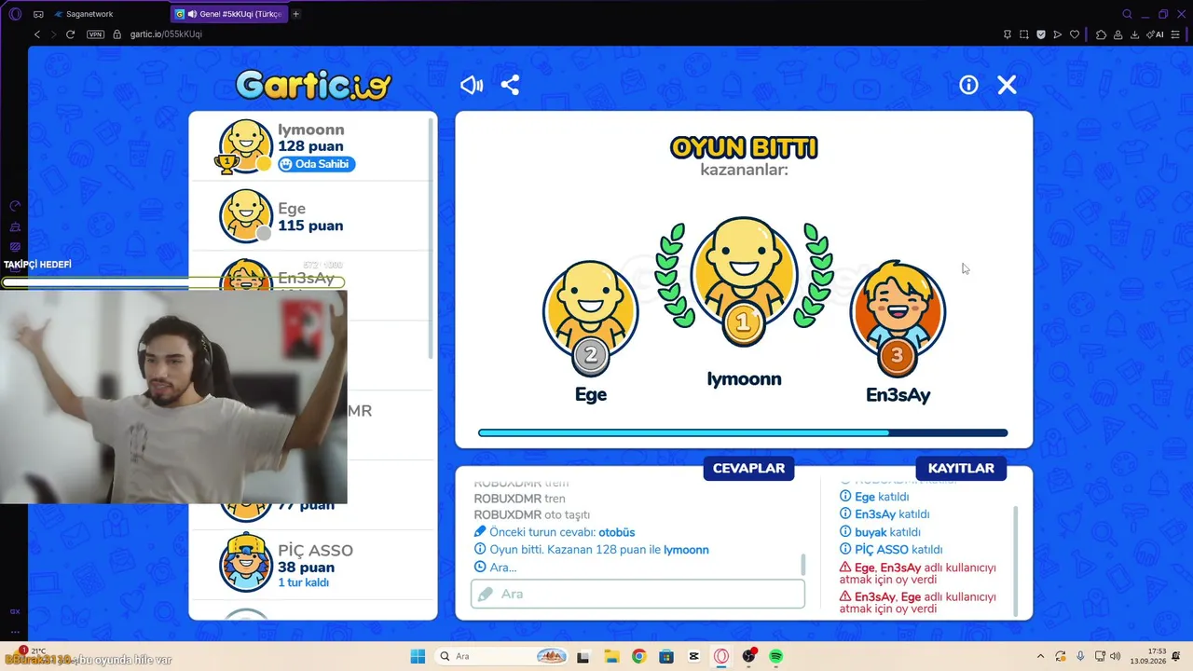Mute the Gartic game sound

pyautogui.click(x=472, y=85)
